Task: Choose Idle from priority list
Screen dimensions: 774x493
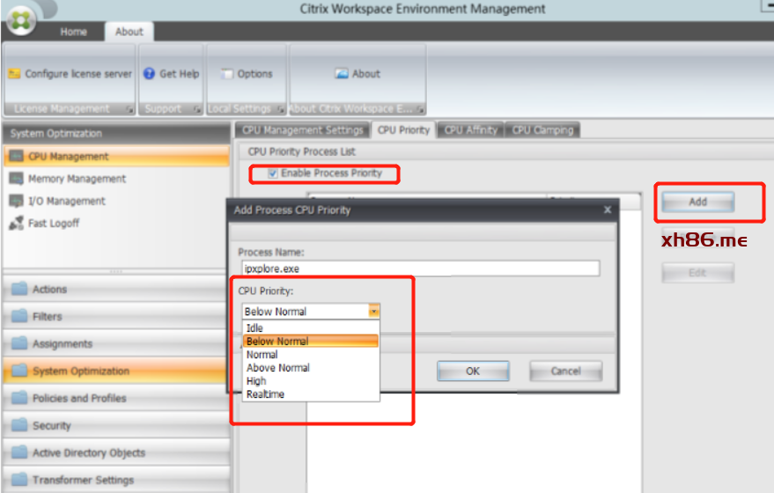Action: [x=254, y=328]
